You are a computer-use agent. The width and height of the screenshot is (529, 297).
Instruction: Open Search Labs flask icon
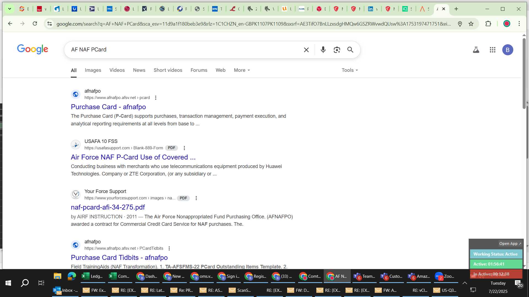coord(476,50)
